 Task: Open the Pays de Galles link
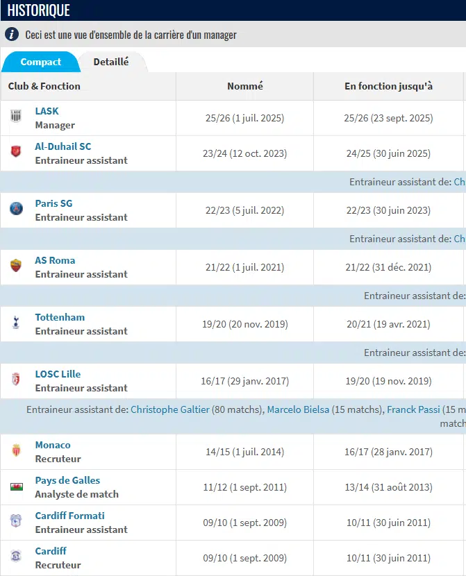pos(67,480)
